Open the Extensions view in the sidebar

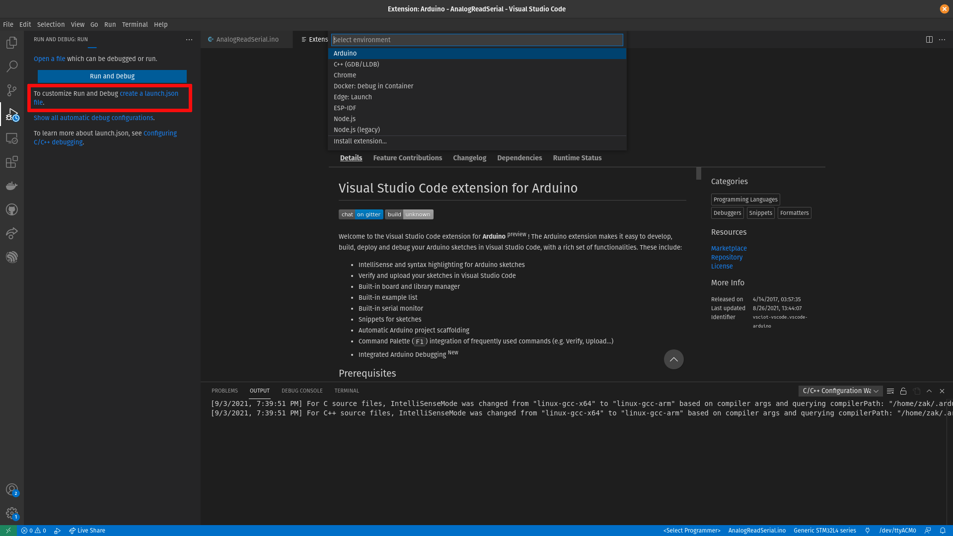tap(12, 162)
